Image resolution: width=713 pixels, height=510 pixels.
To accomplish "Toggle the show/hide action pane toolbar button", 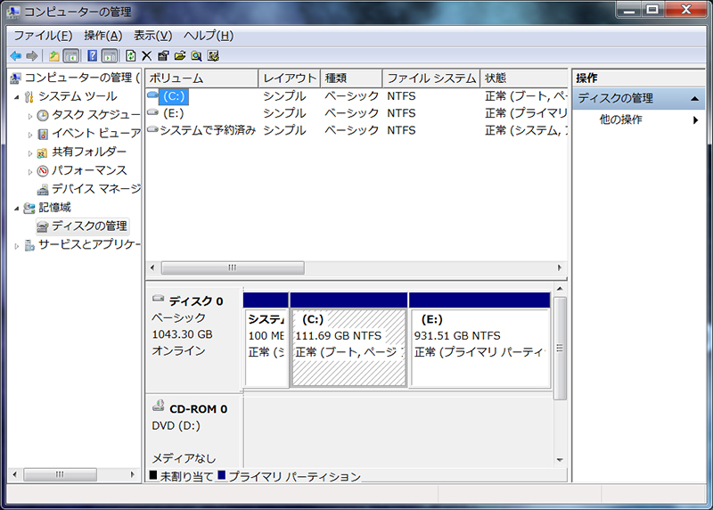I will (109, 55).
